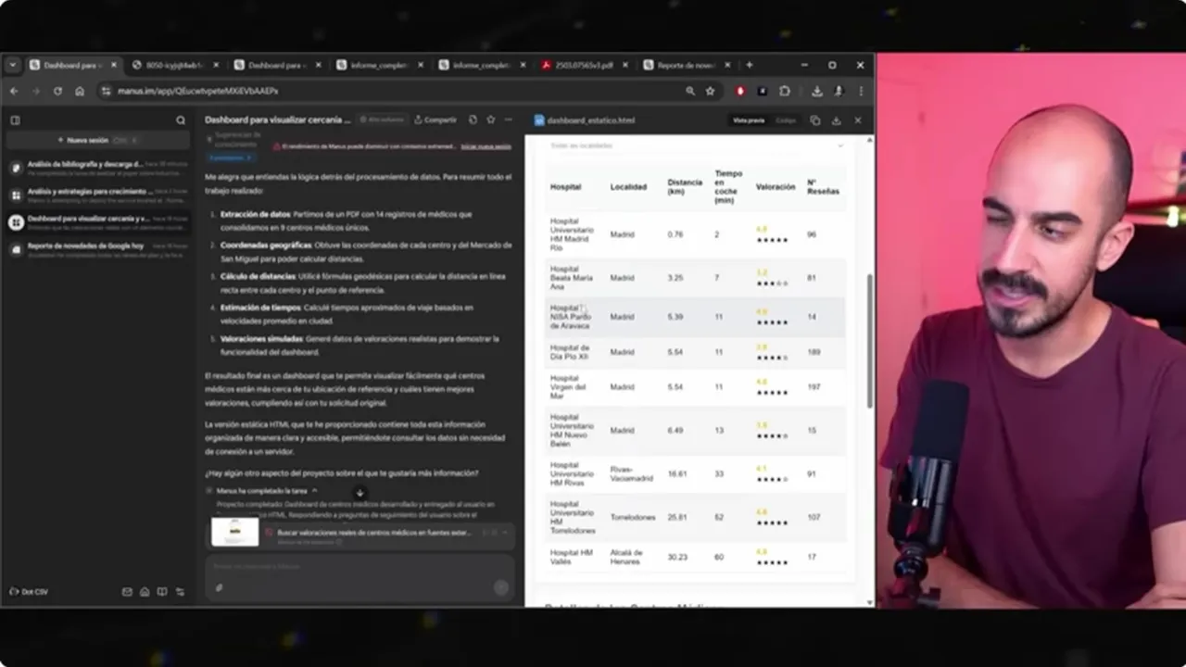Open the sidebar search magnifier

tap(181, 120)
